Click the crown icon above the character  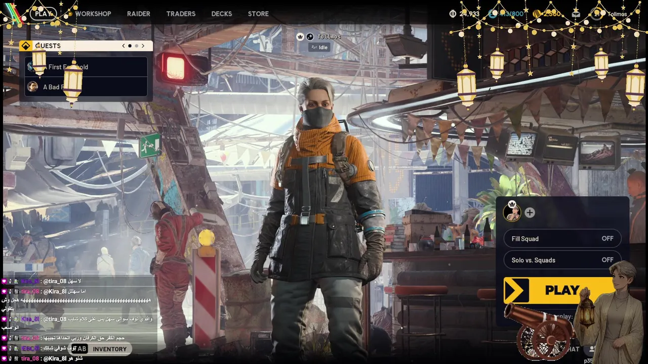(x=300, y=36)
